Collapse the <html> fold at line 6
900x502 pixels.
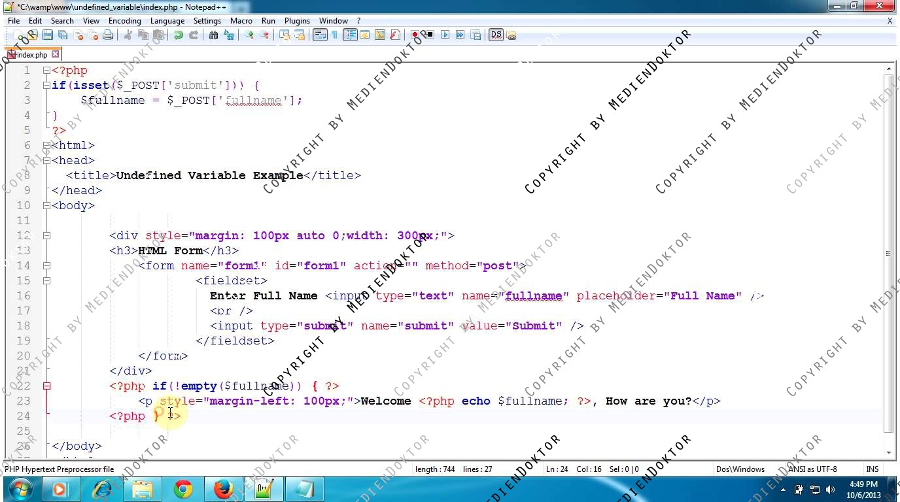coord(46,145)
